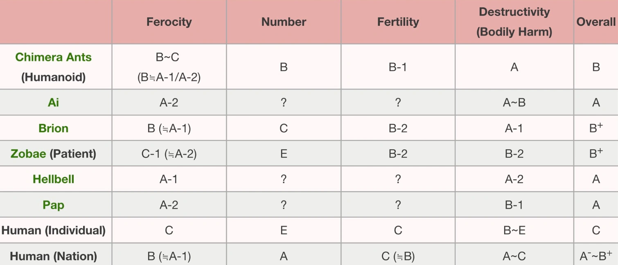Visit the Hellbell link
The width and height of the screenshot is (618, 265).
click(54, 179)
